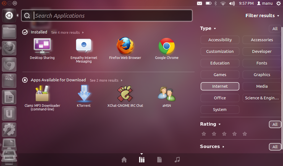Open the Filter results dropdown
Screen dimensions: 283x166
click(262, 15)
